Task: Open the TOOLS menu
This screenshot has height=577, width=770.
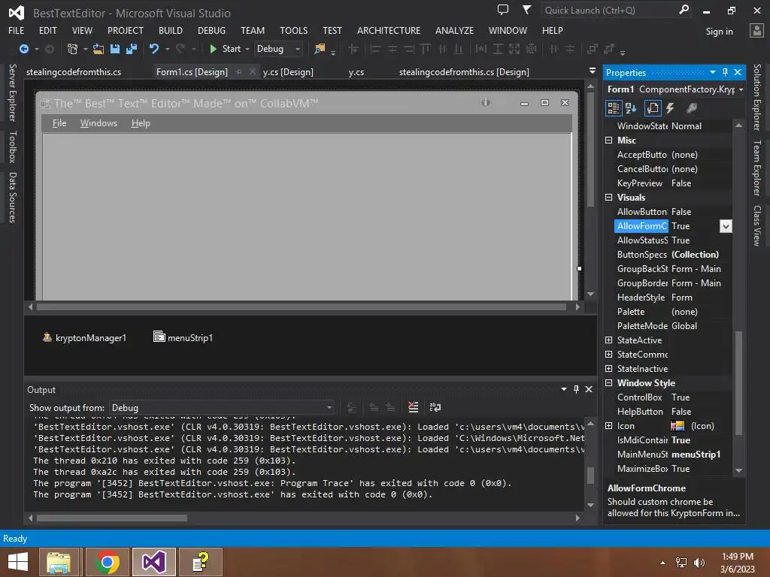Action: tap(294, 30)
